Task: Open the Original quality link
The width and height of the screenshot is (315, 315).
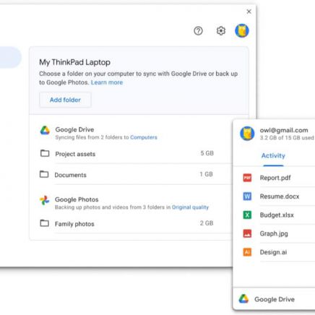Action: point(190,207)
